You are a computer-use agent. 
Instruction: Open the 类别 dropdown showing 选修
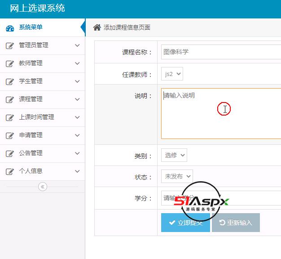tap(174, 155)
